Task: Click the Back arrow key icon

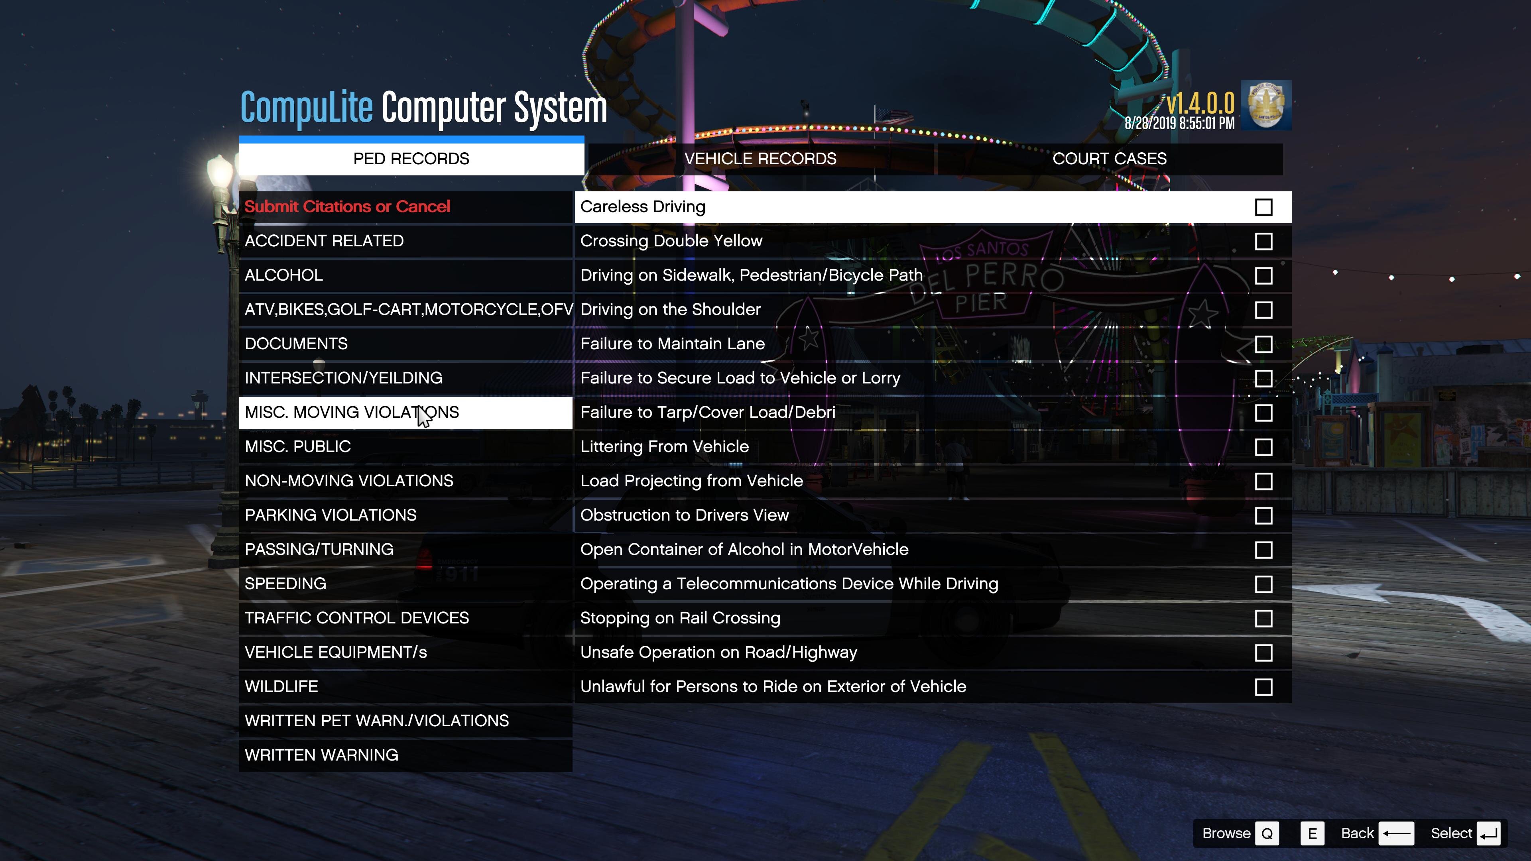Action: (1396, 833)
